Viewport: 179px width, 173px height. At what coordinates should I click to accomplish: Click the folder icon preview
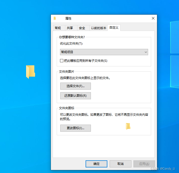[x=128, y=126]
